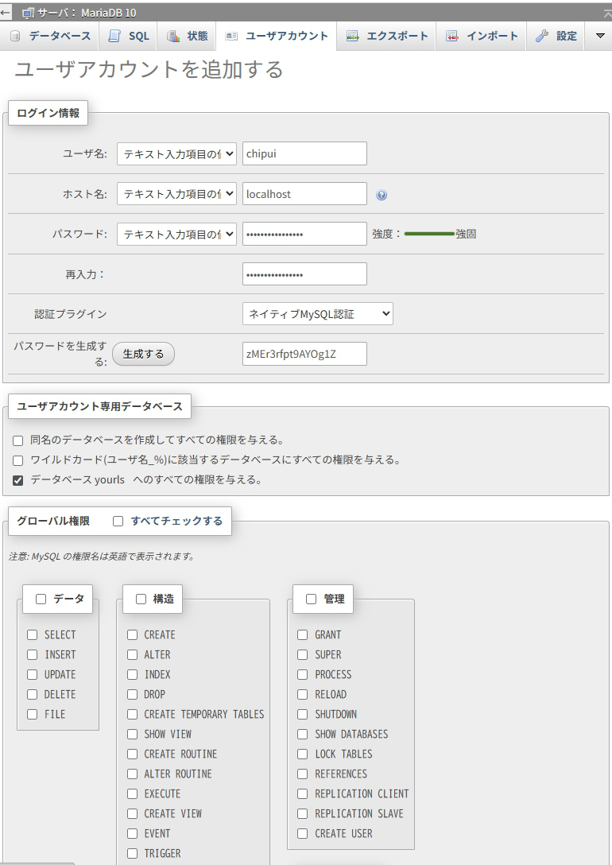Viewport: 612px width, 865px height.
Task: Click the database tab icon
Action: [15, 37]
